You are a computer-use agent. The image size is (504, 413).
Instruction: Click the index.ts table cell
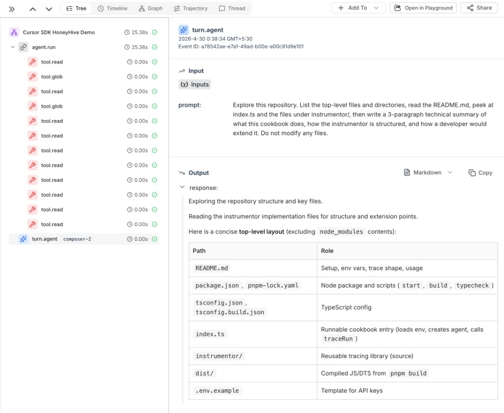point(253,334)
